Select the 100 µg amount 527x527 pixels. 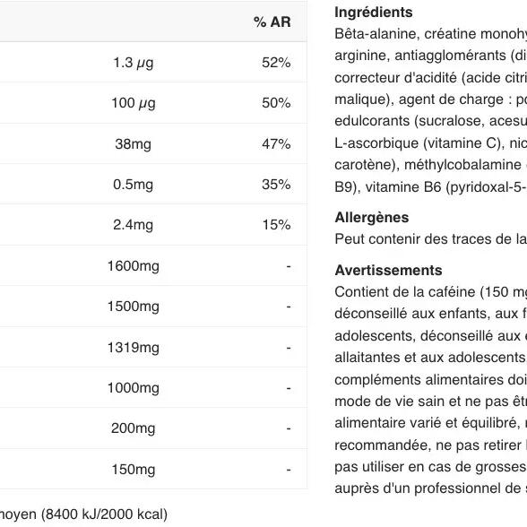tap(133, 103)
